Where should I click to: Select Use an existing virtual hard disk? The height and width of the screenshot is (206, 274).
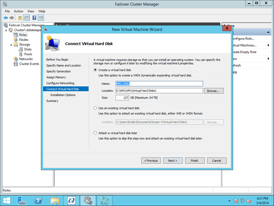96,108
